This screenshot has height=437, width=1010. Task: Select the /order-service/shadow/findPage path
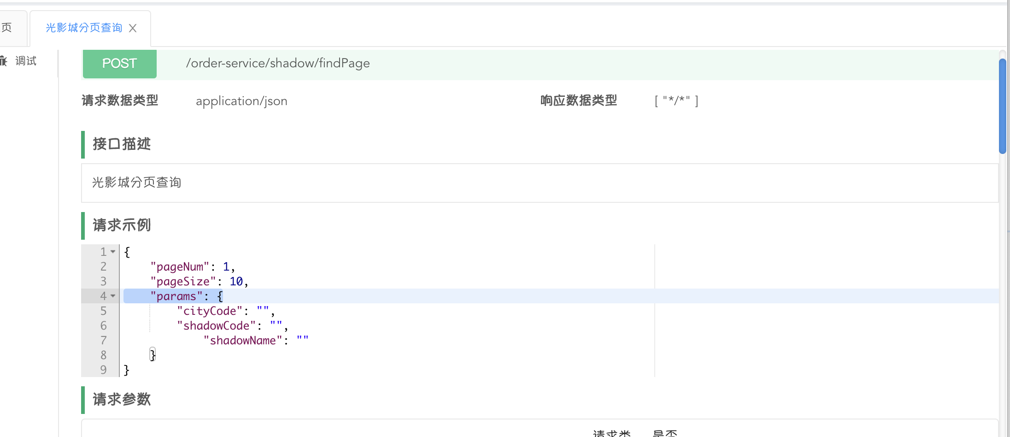[278, 63]
